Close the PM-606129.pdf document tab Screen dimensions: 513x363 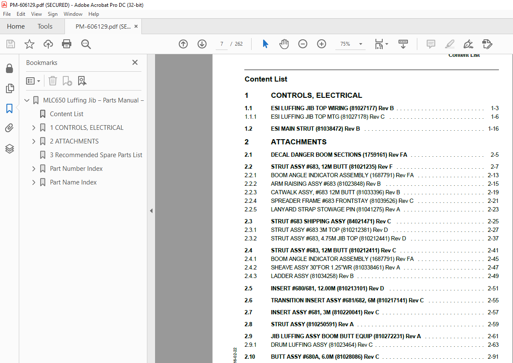click(x=136, y=26)
